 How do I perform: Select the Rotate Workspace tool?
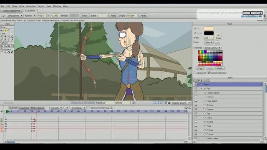point(9,52)
